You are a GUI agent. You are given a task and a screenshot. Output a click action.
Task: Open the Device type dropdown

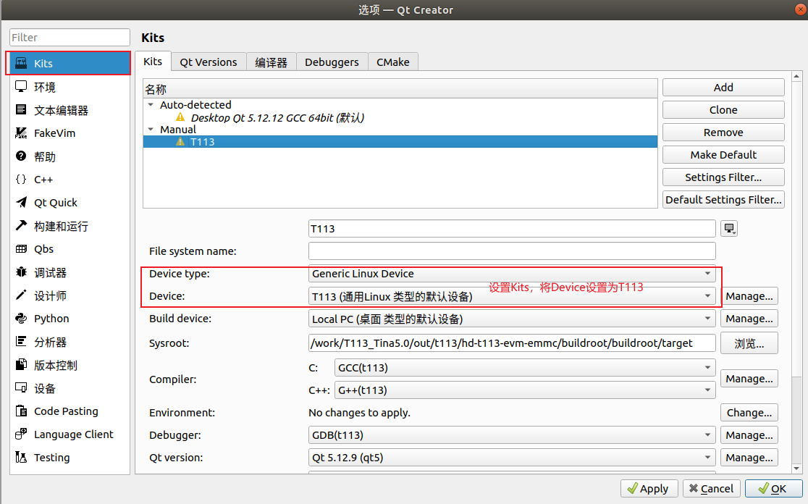512,274
